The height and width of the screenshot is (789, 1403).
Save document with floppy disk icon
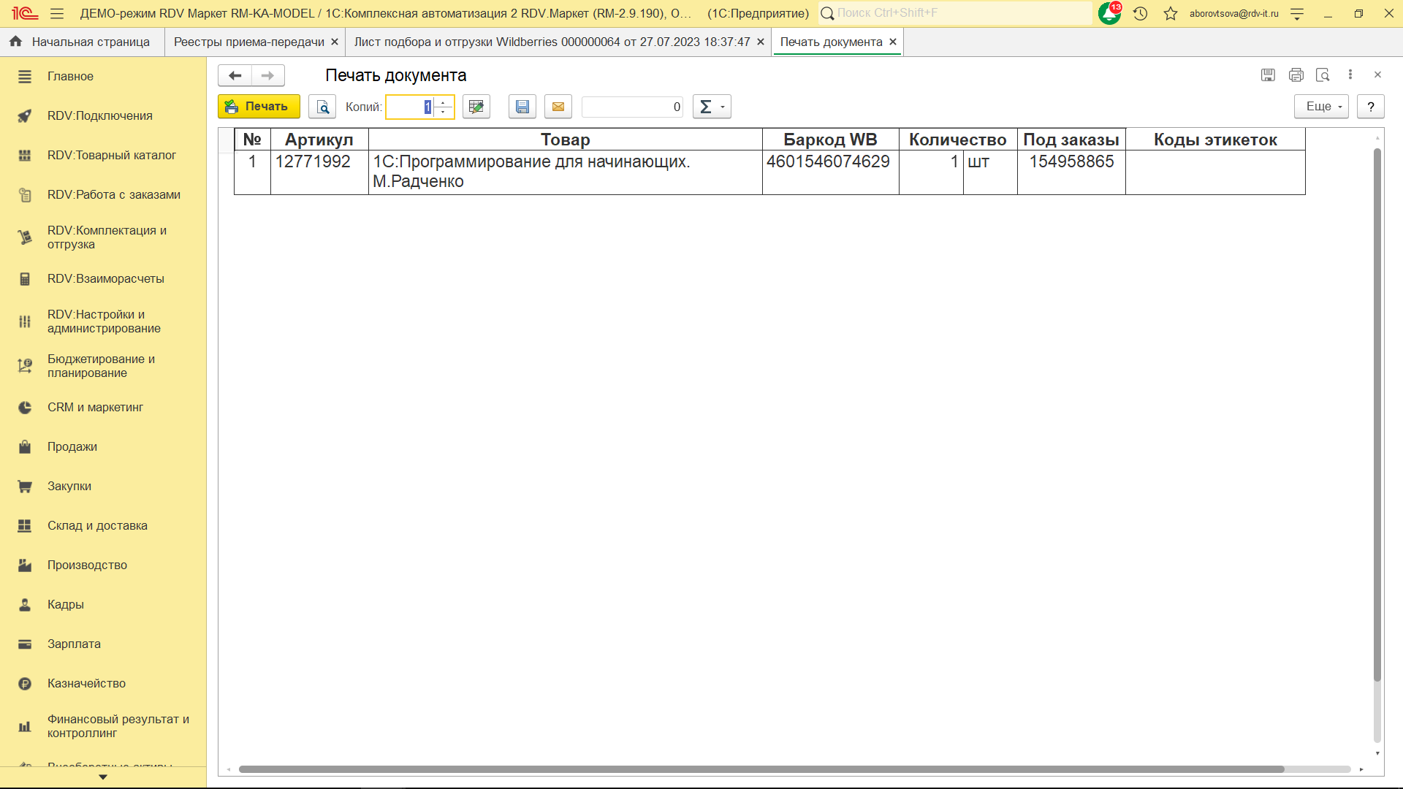pyautogui.click(x=522, y=107)
